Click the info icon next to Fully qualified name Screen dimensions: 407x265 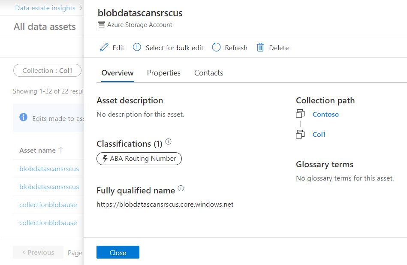[x=181, y=188]
